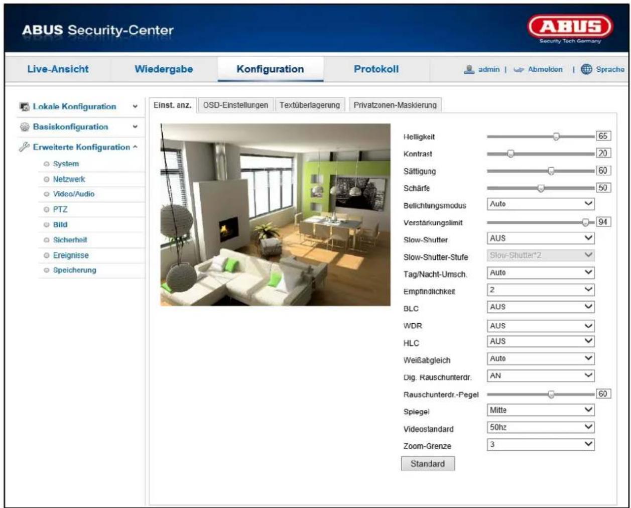Viewport: 631px width, 508px height.
Task: Click the bullet icon beside Speicherung
Action: 47,270
